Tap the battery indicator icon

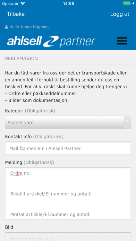[x=127, y=3]
